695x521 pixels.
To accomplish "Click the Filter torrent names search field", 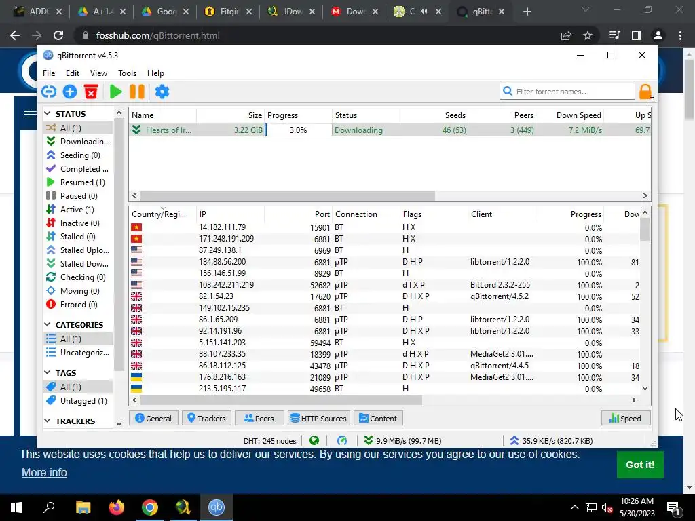I will (x=567, y=92).
